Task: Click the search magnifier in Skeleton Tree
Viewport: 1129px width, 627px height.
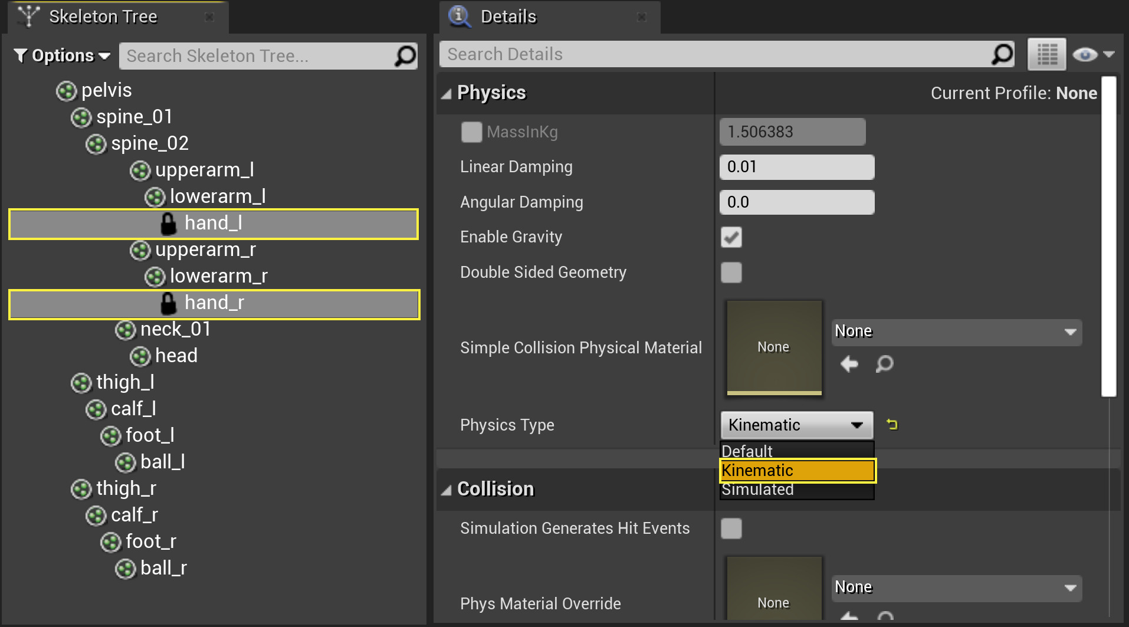Action: (405, 56)
